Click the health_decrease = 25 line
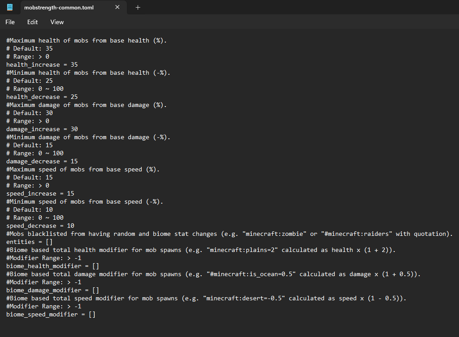This screenshot has height=337, width=459. pos(42,97)
